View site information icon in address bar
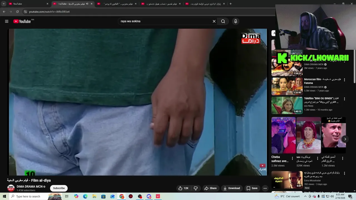Screen dimensions: 356x200 tap(25, 12)
